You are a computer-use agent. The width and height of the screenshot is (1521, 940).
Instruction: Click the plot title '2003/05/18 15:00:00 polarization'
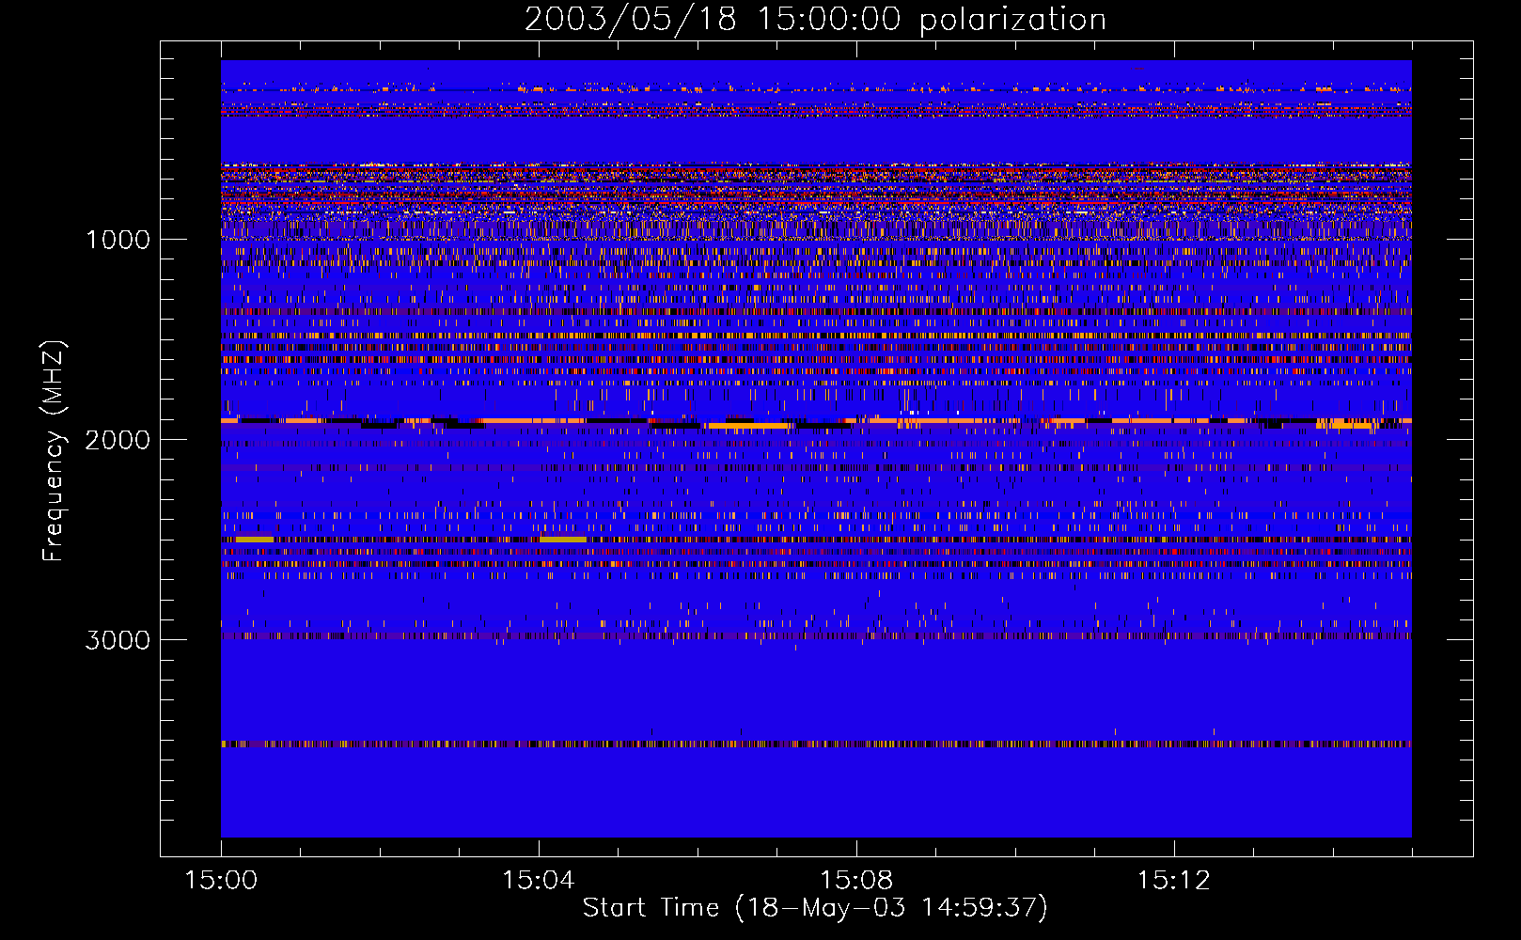pyautogui.click(x=815, y=20)
